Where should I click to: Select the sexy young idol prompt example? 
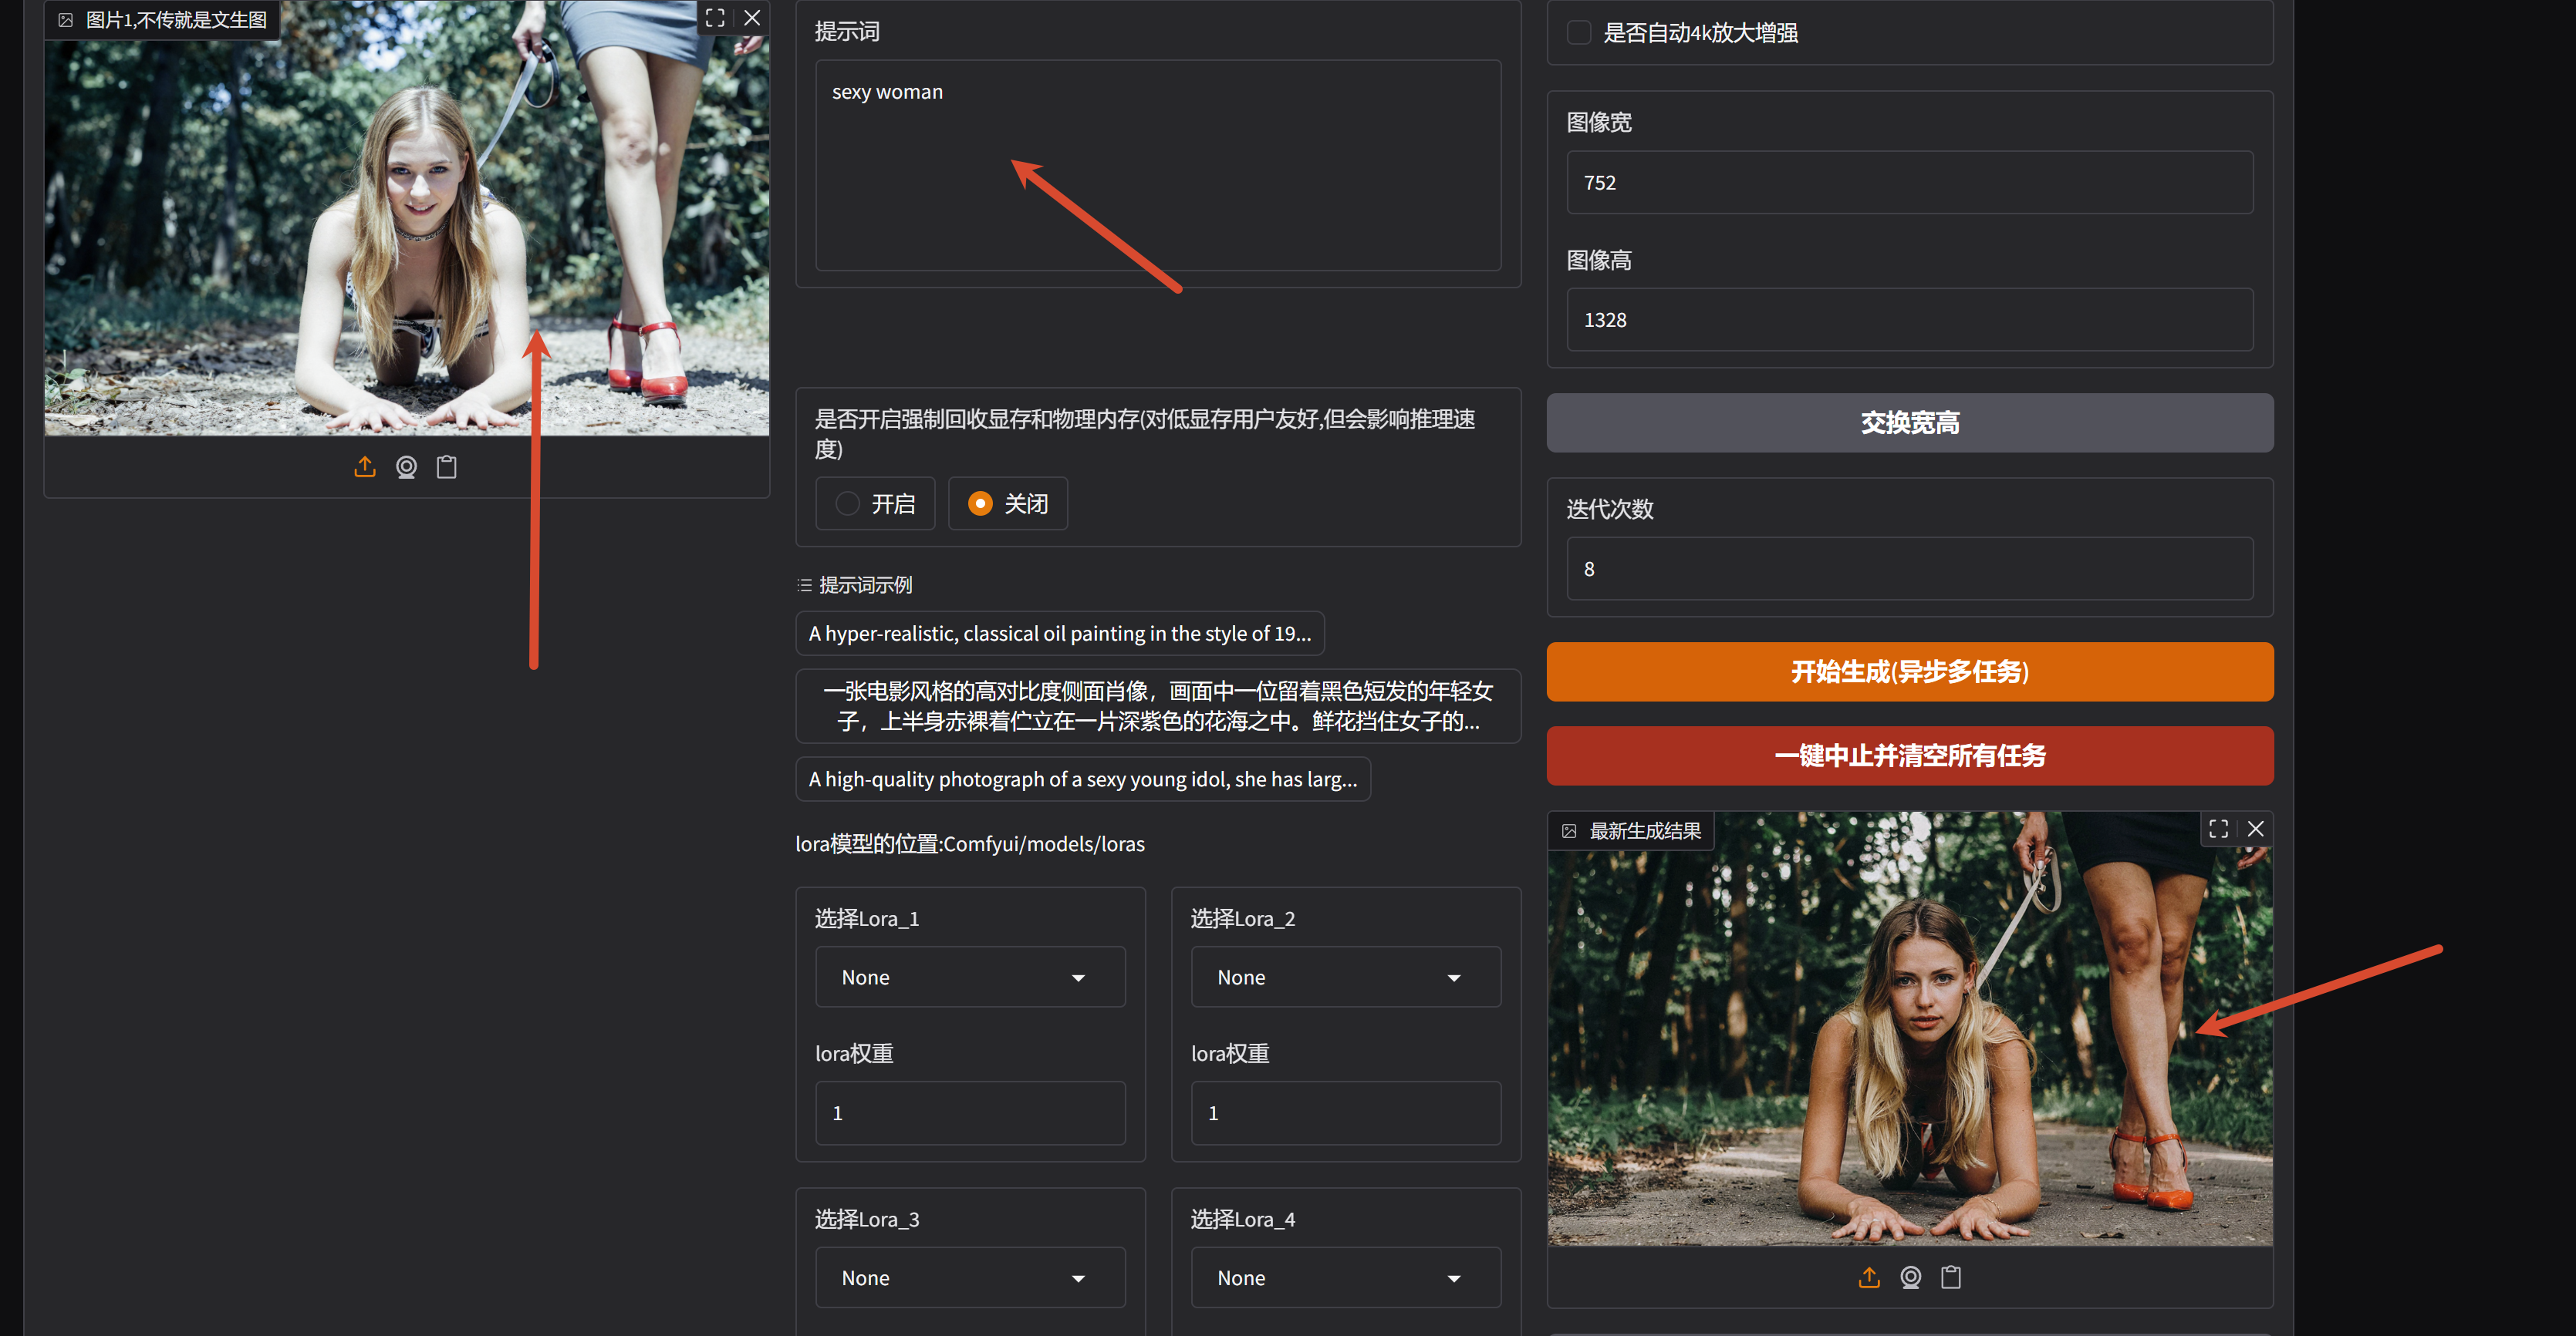pos(1083,779)
